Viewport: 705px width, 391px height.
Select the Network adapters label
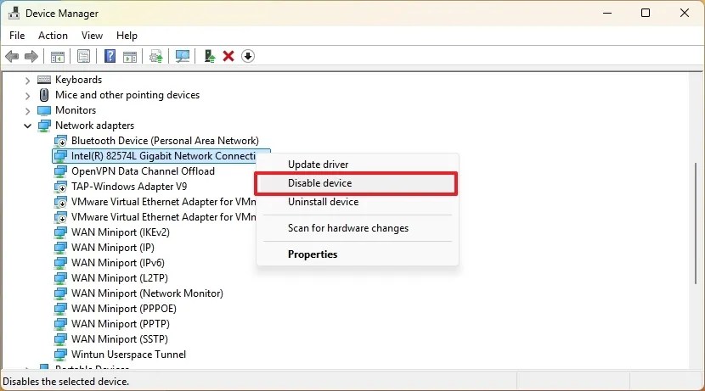[x=95, y=126]
